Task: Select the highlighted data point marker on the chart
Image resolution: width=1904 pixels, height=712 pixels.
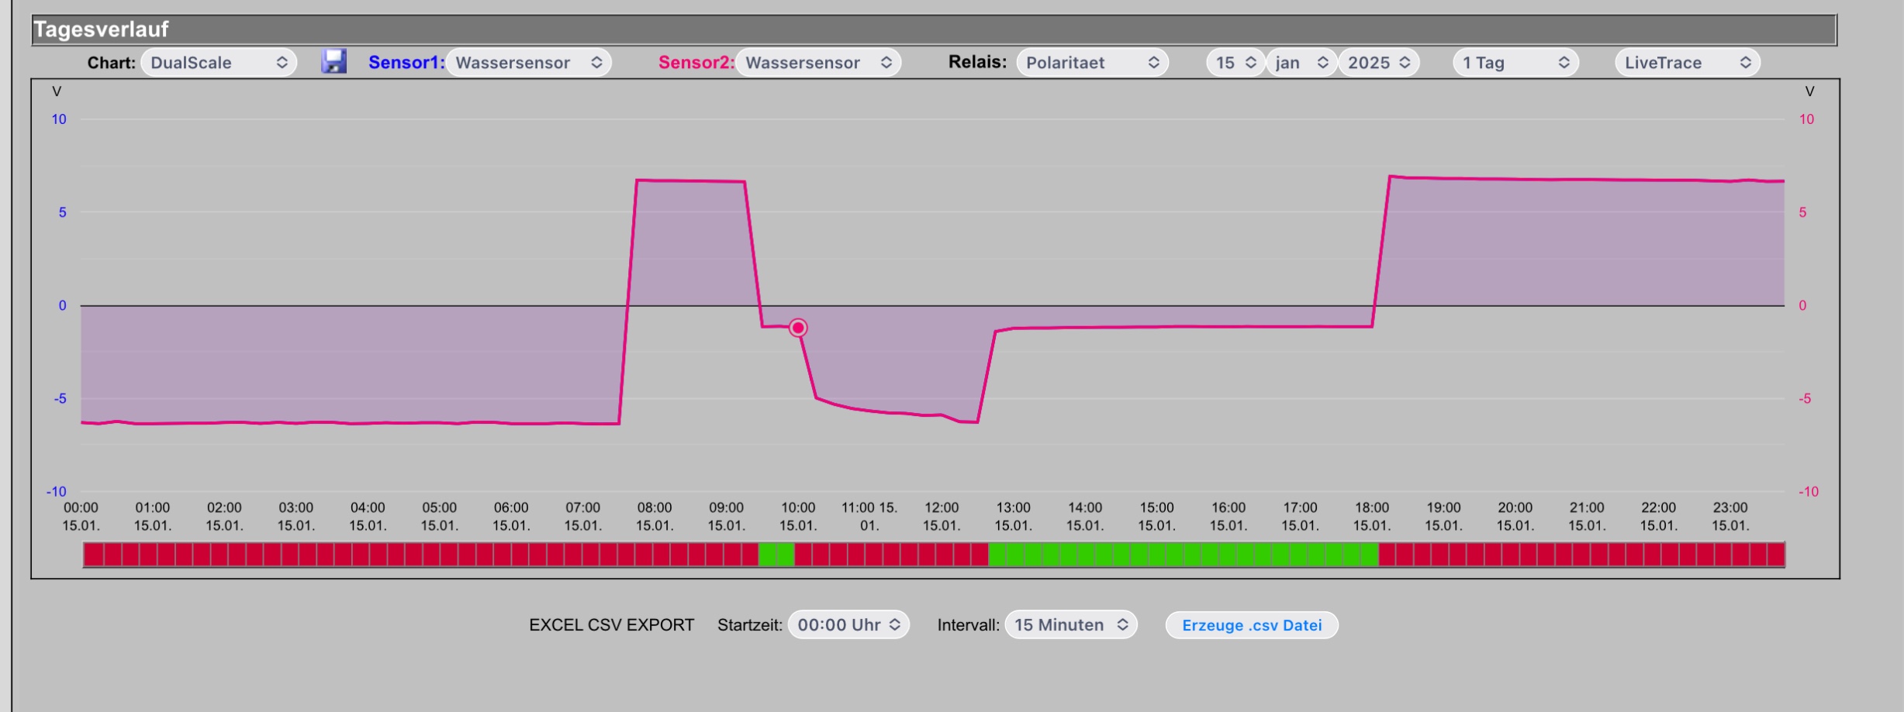Action: pyautogui.click(x=798, y=328)
